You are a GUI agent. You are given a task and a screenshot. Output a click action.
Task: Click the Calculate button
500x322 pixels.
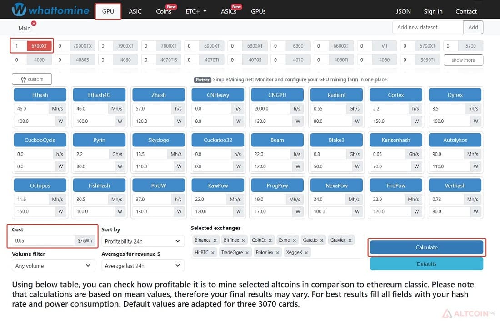pos(427,247)
